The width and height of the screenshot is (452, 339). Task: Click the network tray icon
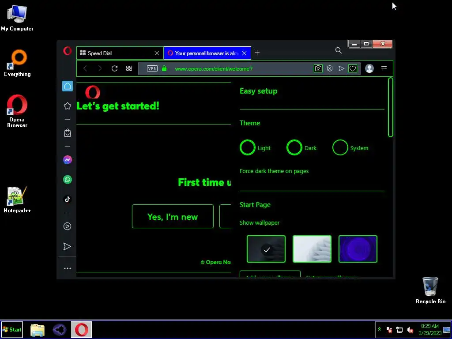[399, 330]
